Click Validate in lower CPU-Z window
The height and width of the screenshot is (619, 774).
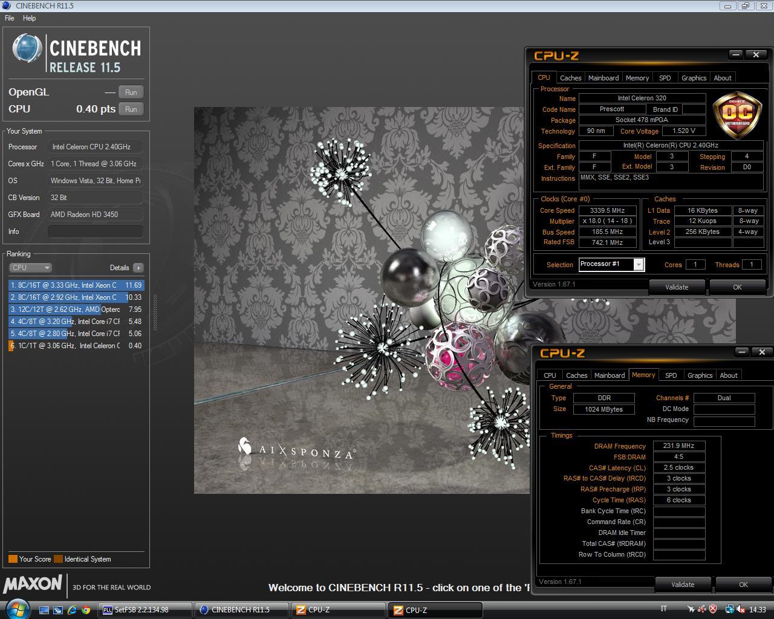[683, 585]
